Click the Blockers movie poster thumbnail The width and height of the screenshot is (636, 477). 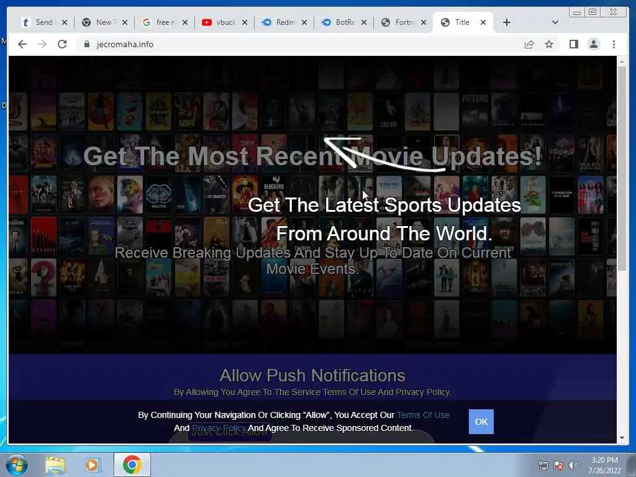click(274, 194)
